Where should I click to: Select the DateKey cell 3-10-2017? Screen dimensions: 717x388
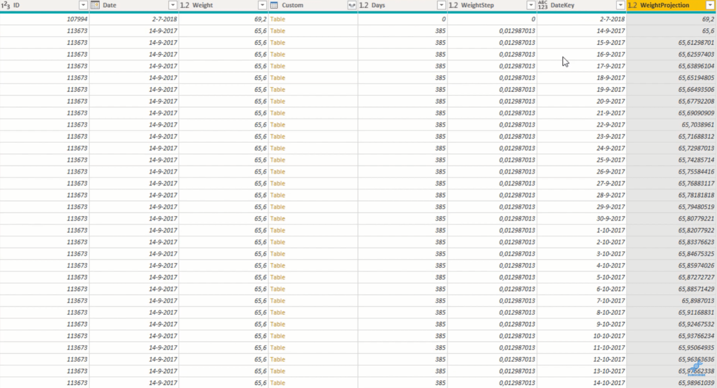click(582, 254)
